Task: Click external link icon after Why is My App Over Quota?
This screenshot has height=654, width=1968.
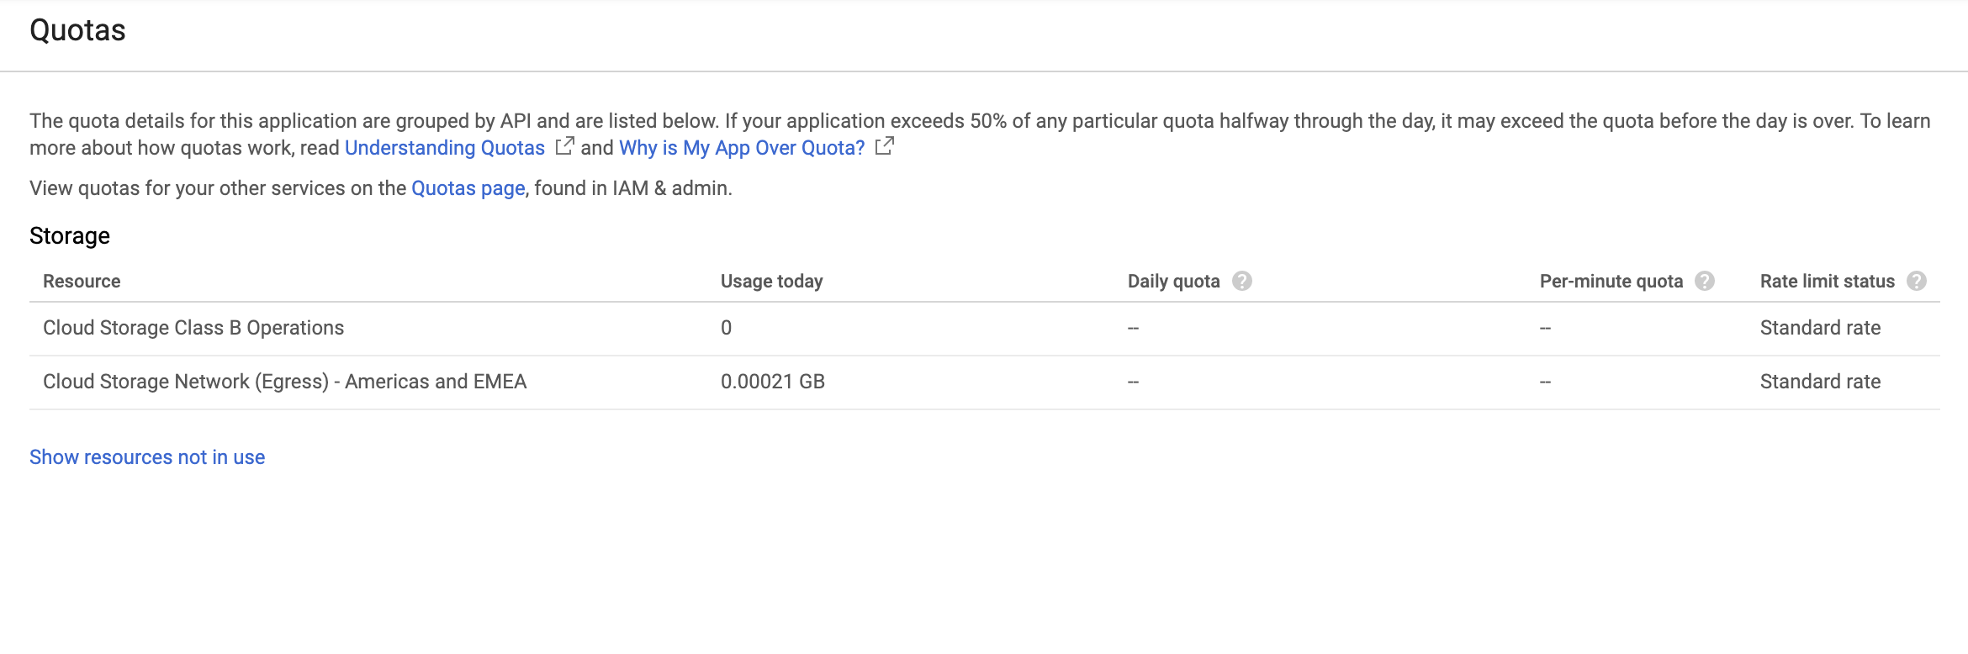Action: pyautogui.click(x=884, y=146)
